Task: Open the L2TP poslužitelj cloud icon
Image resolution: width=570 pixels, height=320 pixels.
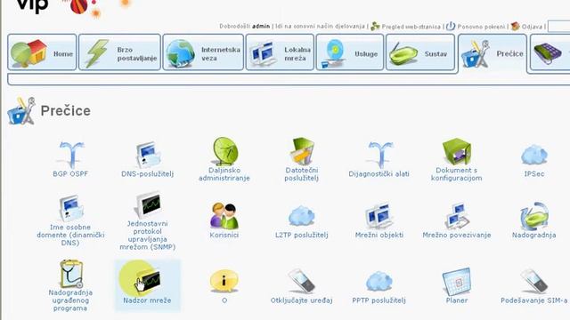Action: [302, 216]
